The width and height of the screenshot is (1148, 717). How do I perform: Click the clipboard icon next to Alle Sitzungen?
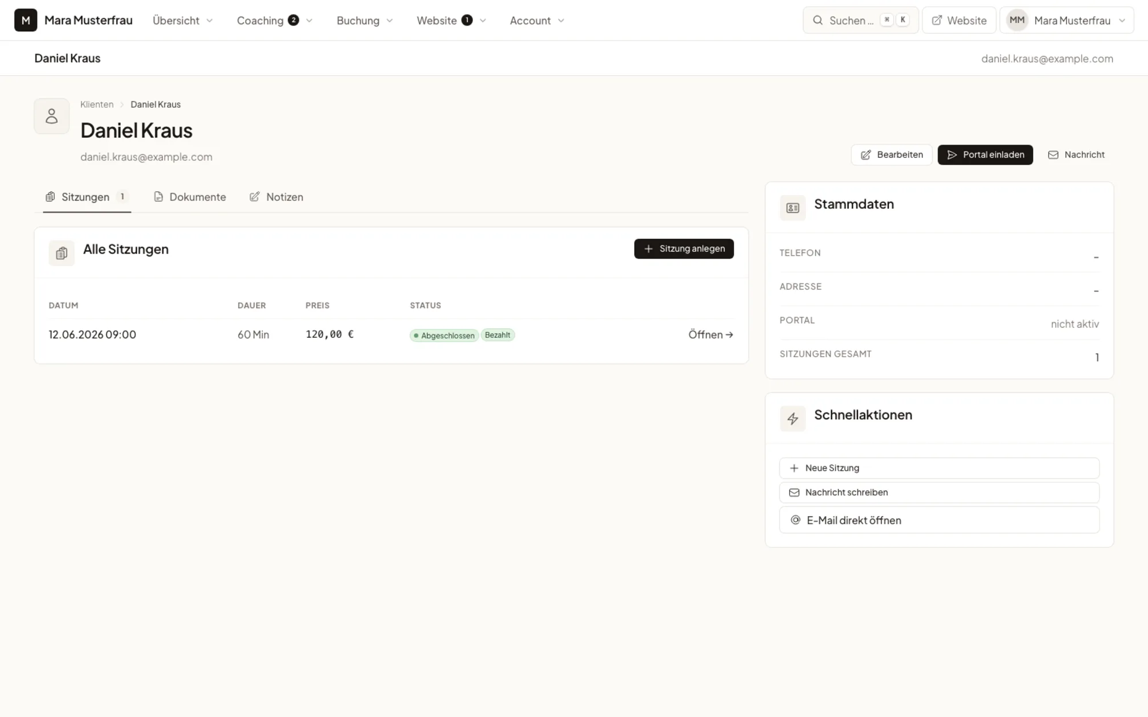(x=61, y=253)
